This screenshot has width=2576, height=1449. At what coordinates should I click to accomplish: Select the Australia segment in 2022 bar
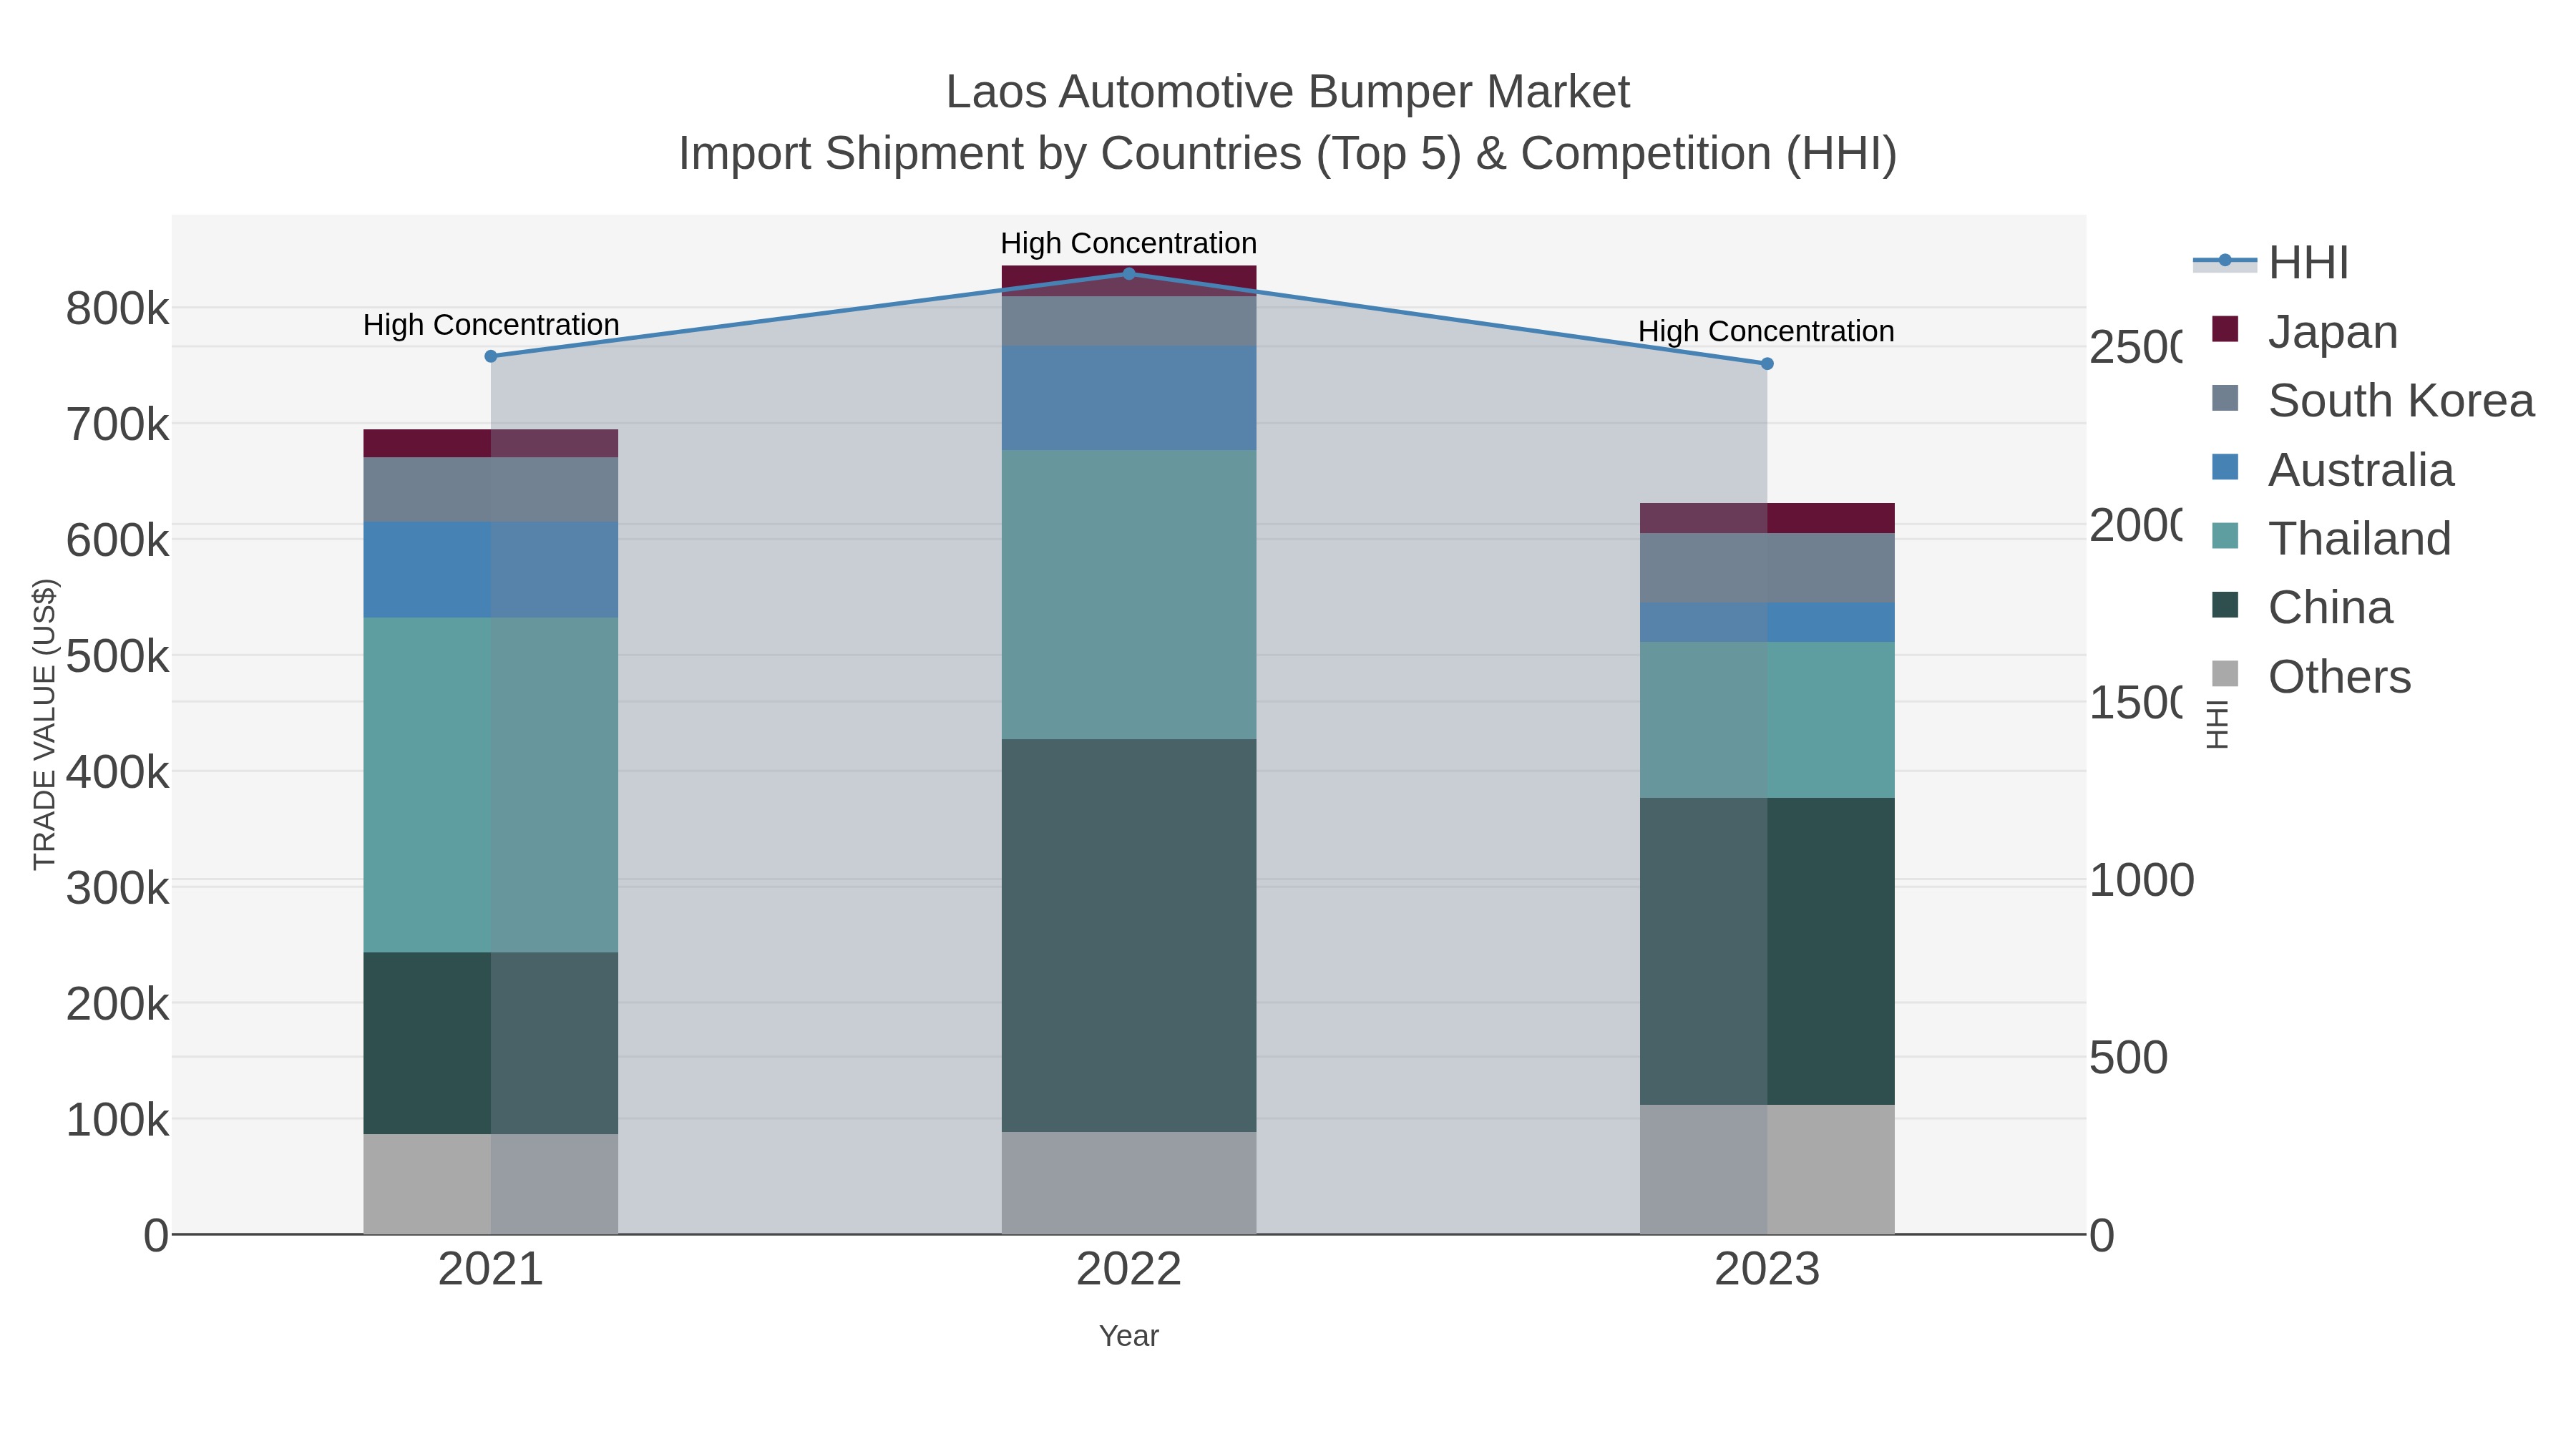pyautogui.click(x=1129, y=398)
